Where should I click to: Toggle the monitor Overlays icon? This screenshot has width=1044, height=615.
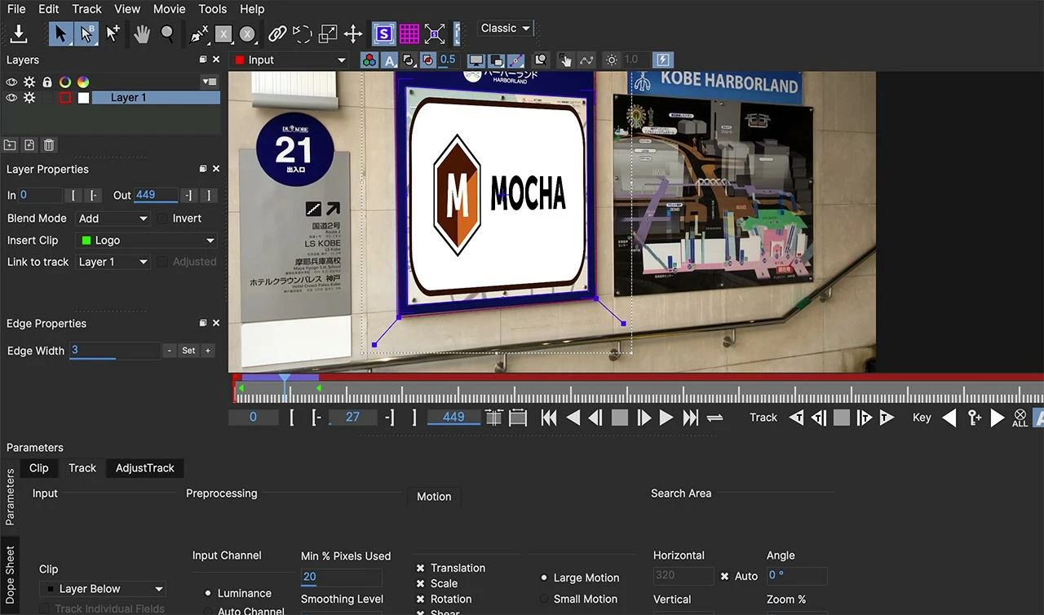[476, 60]
